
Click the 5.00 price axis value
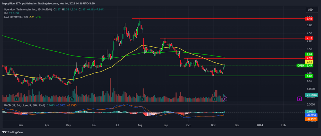309,25
